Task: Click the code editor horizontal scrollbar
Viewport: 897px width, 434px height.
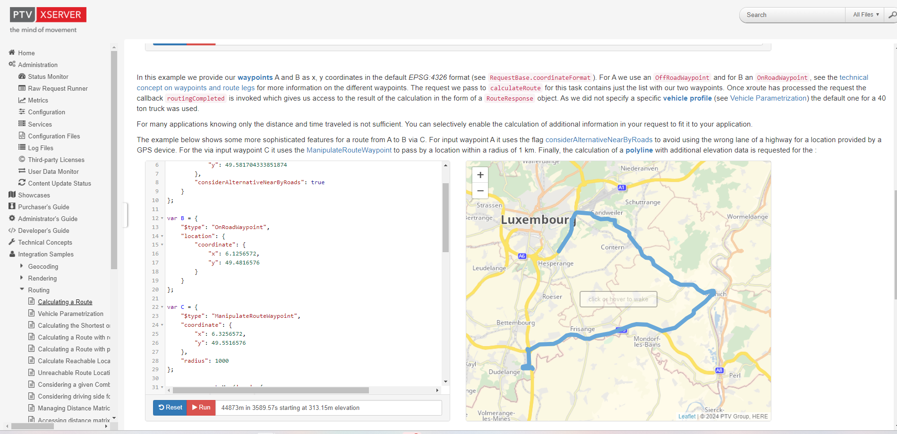Action: pyautogui.click(x=271, y=391)
